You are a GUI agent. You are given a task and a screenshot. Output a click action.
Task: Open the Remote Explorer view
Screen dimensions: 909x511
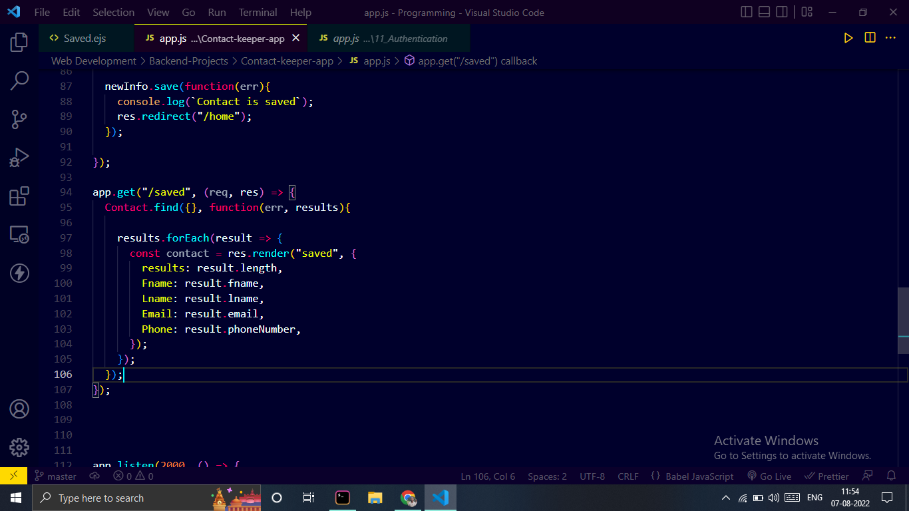pos(19,235)
